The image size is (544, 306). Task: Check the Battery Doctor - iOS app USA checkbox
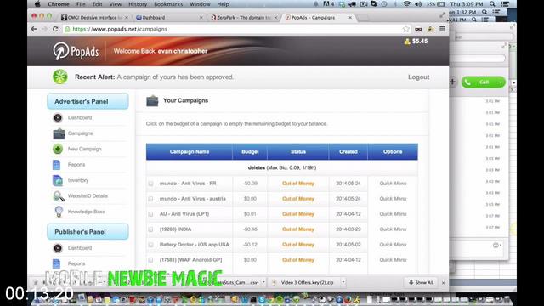[x=150, y=245]
